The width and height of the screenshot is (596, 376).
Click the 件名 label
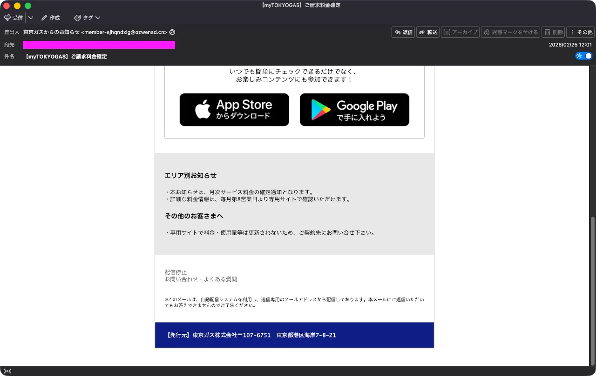coord(9,57)
